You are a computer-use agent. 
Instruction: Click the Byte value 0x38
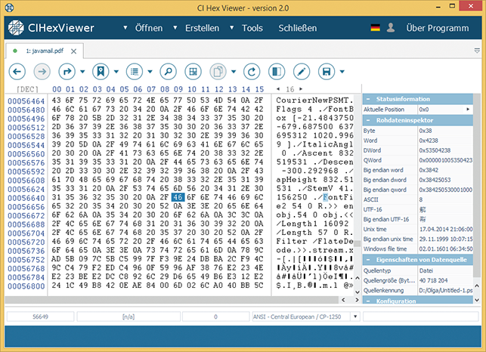pos(426,131)
